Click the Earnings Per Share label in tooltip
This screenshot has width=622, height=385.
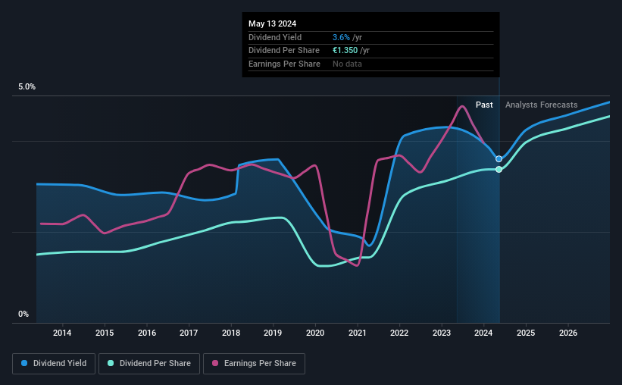click(284, 64)
